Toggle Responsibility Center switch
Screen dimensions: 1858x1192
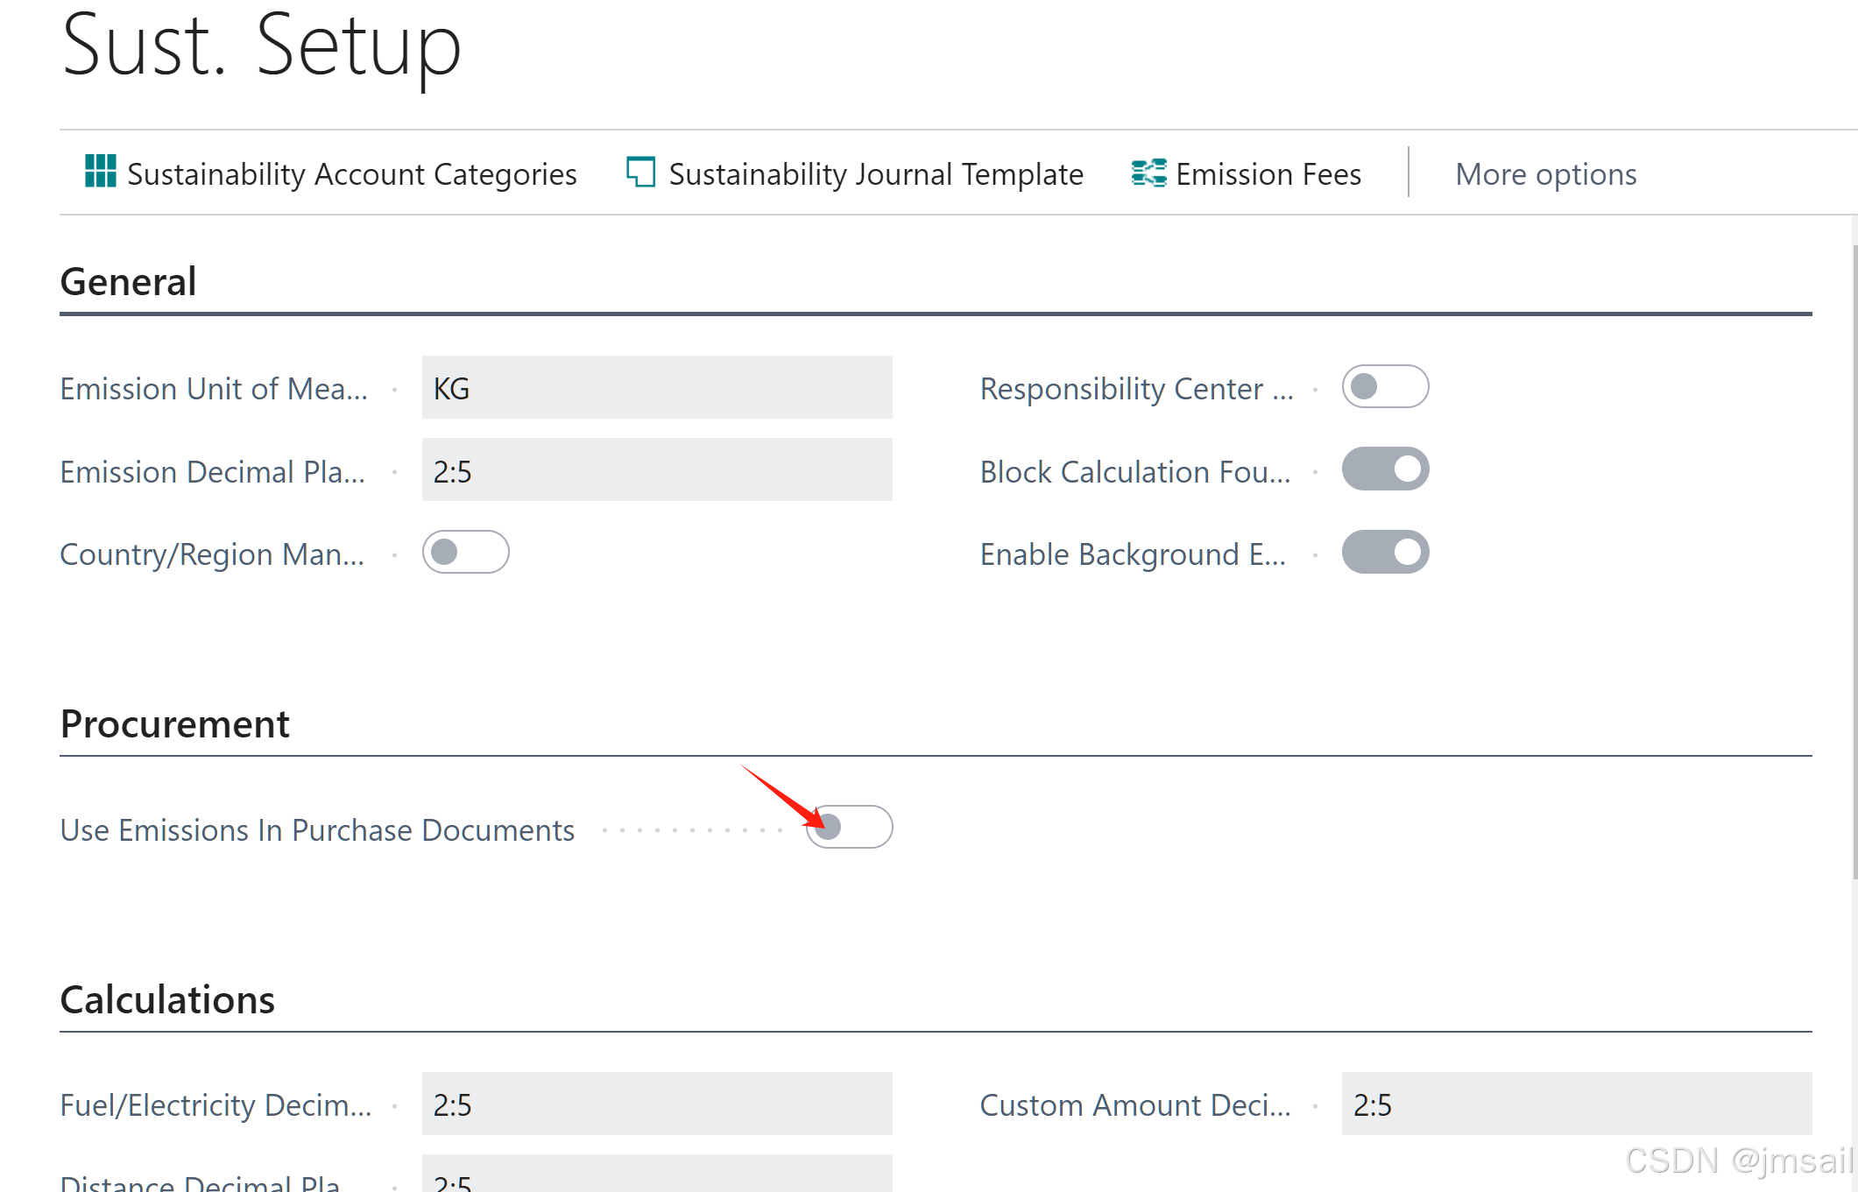coord(1385,386)
